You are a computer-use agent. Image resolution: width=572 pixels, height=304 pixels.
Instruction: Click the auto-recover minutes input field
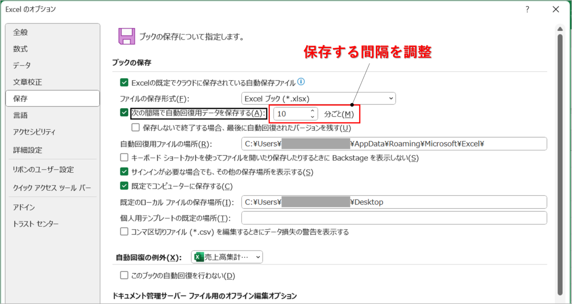click(292, 113)
